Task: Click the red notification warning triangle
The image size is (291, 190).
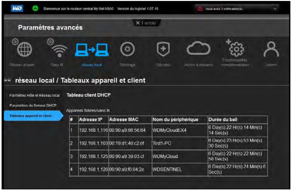Action: 200,8
